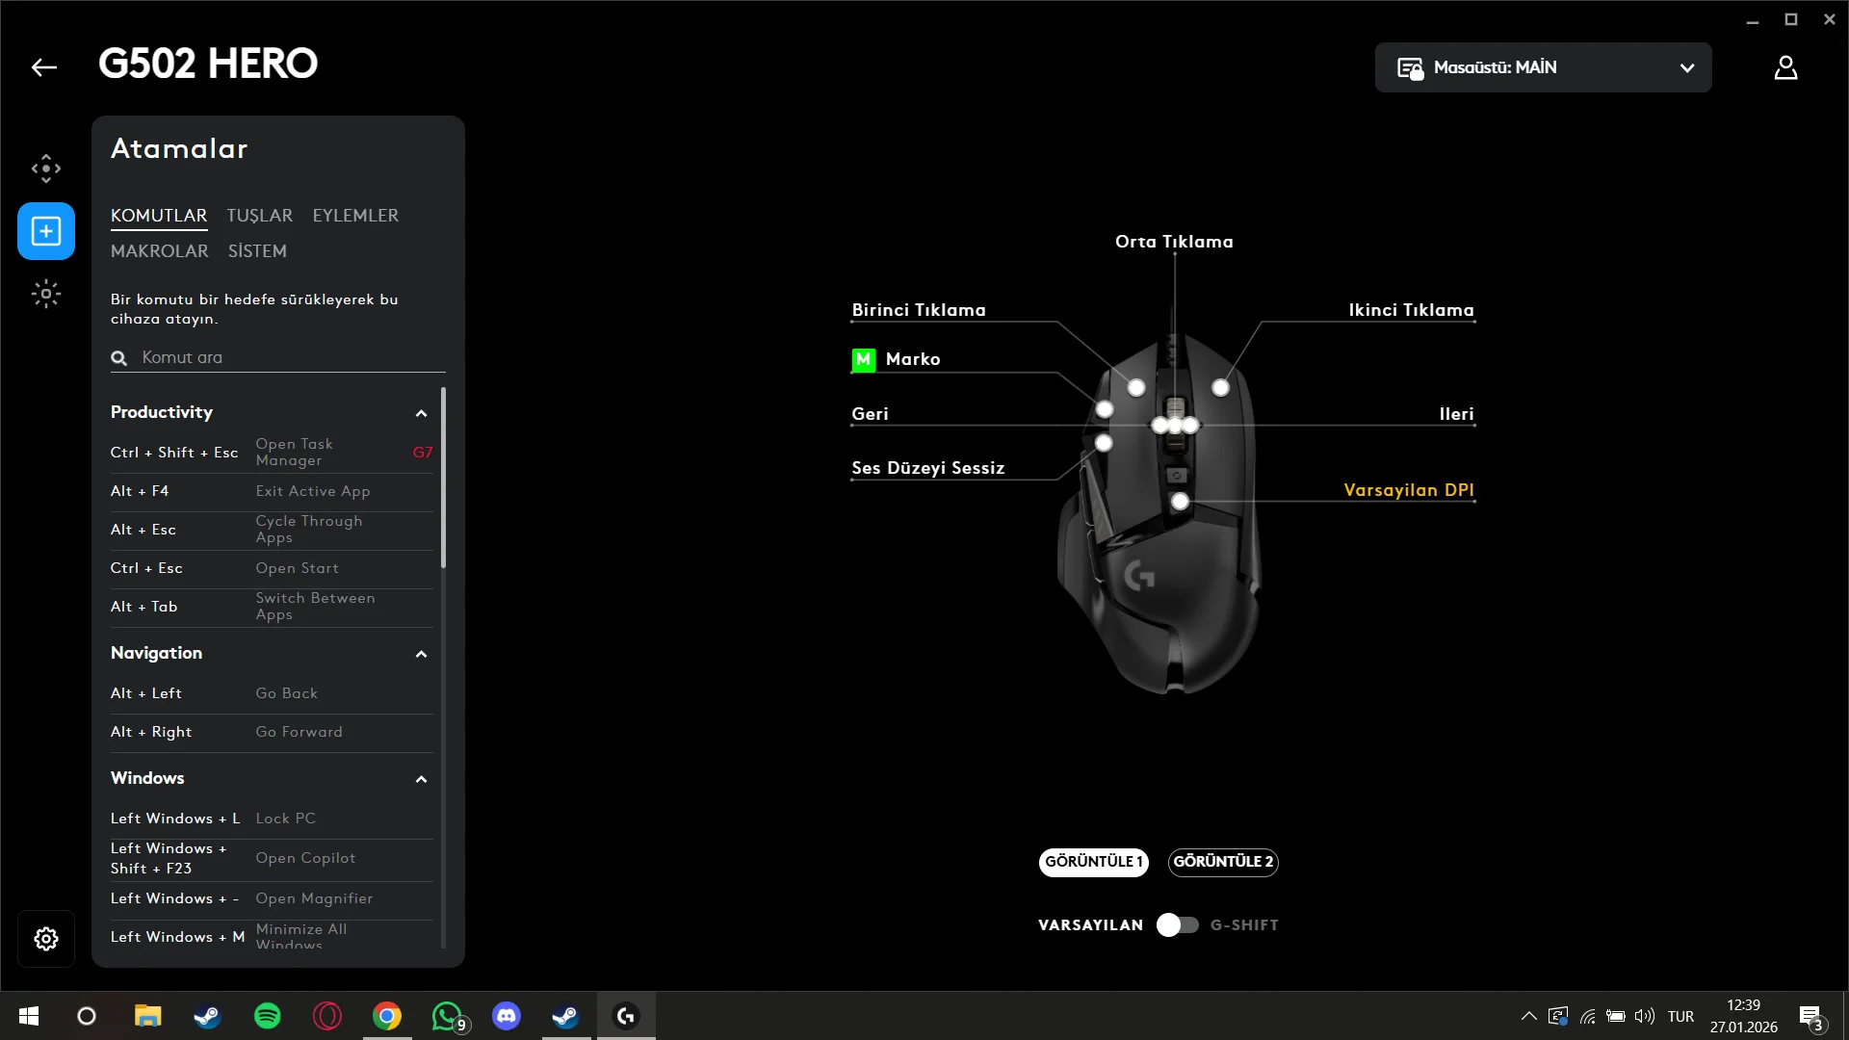
Task: Select the Assignments plus sidebar icon
Action: click(x=46, y=231)
